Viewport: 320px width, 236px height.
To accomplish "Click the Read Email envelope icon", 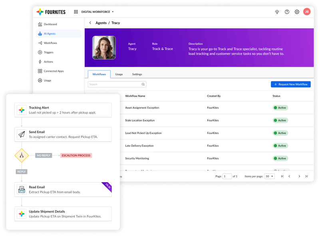I will pyautogui.click(x=22, y=190).
